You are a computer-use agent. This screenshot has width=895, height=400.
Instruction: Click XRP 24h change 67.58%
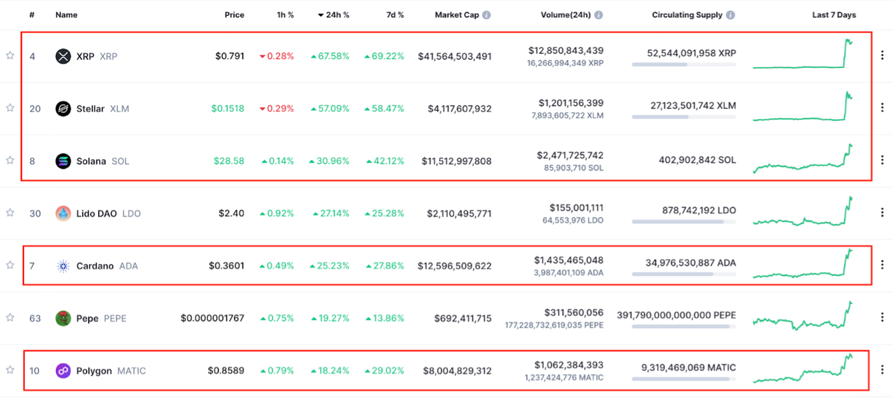coord(330,57)
